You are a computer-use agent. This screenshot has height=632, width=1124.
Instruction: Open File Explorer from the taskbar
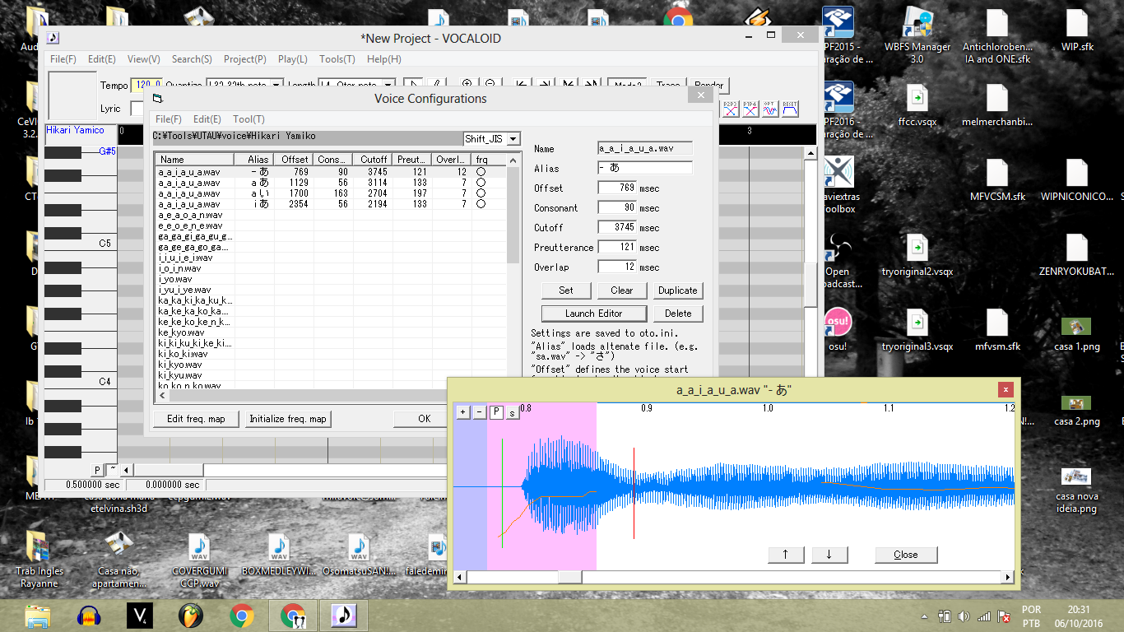[x=38, y=615]
